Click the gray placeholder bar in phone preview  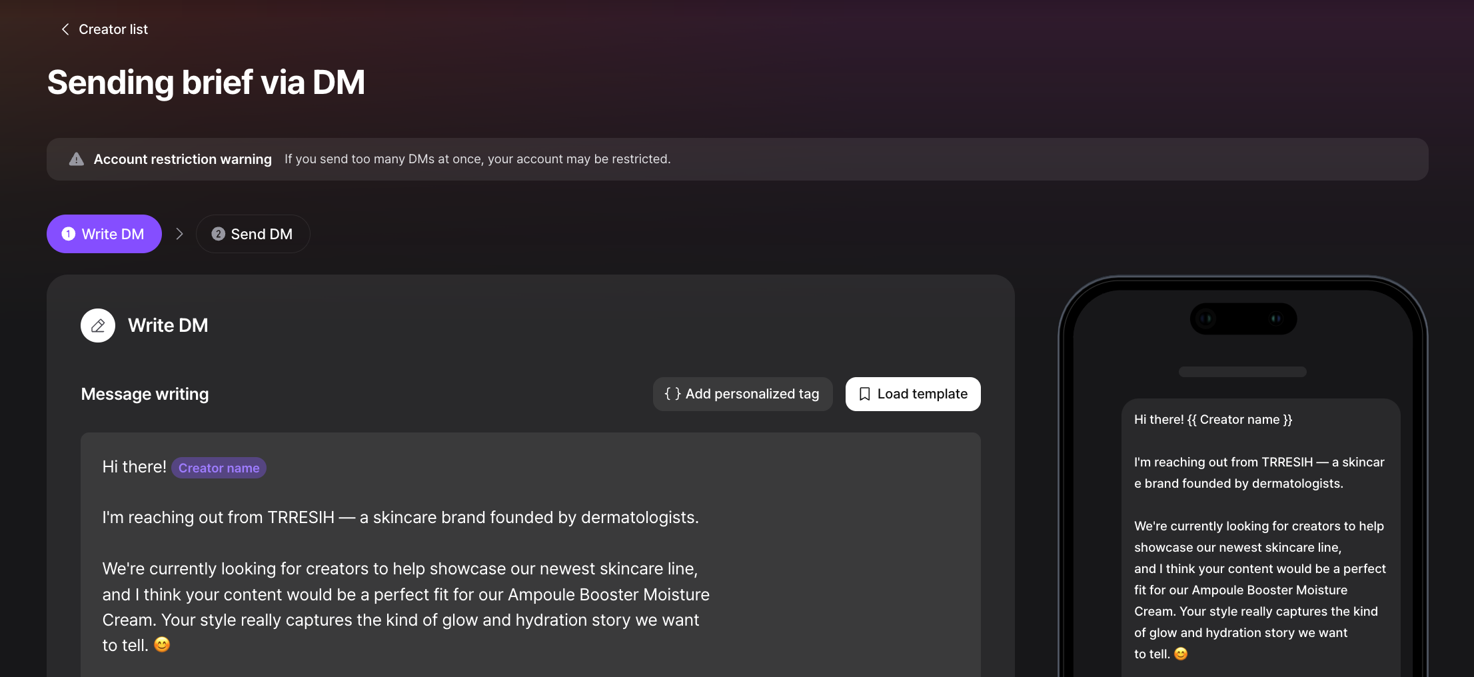tap(1242, 372)
